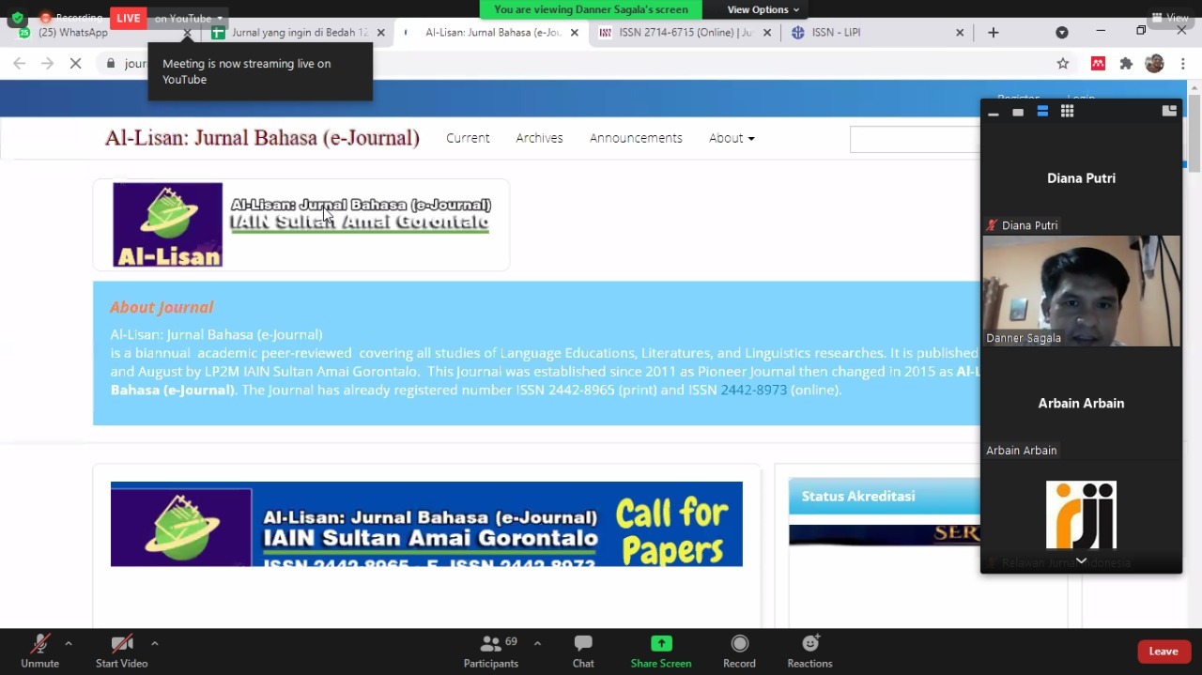The image size is (1202, 675).
Task: Open the Participants panel
Action: tap(491, 651)
